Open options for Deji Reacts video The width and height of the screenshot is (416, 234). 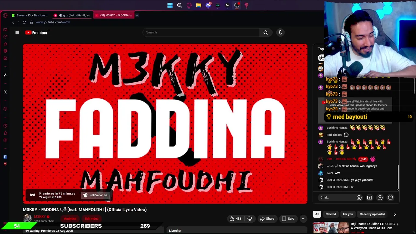point(398,225)
